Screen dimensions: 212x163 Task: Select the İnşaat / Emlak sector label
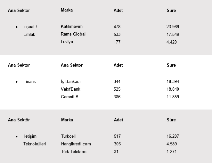pos(30,30)
